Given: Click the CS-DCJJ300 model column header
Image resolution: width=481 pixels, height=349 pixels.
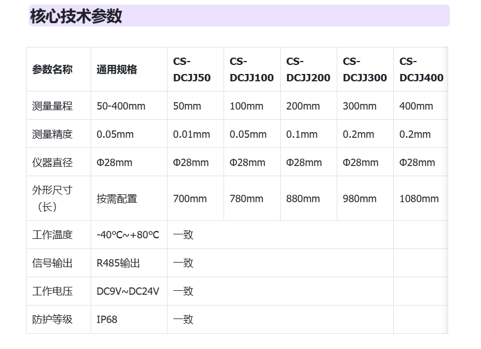Looking at the screenshot, I should (x=364, y=69).
